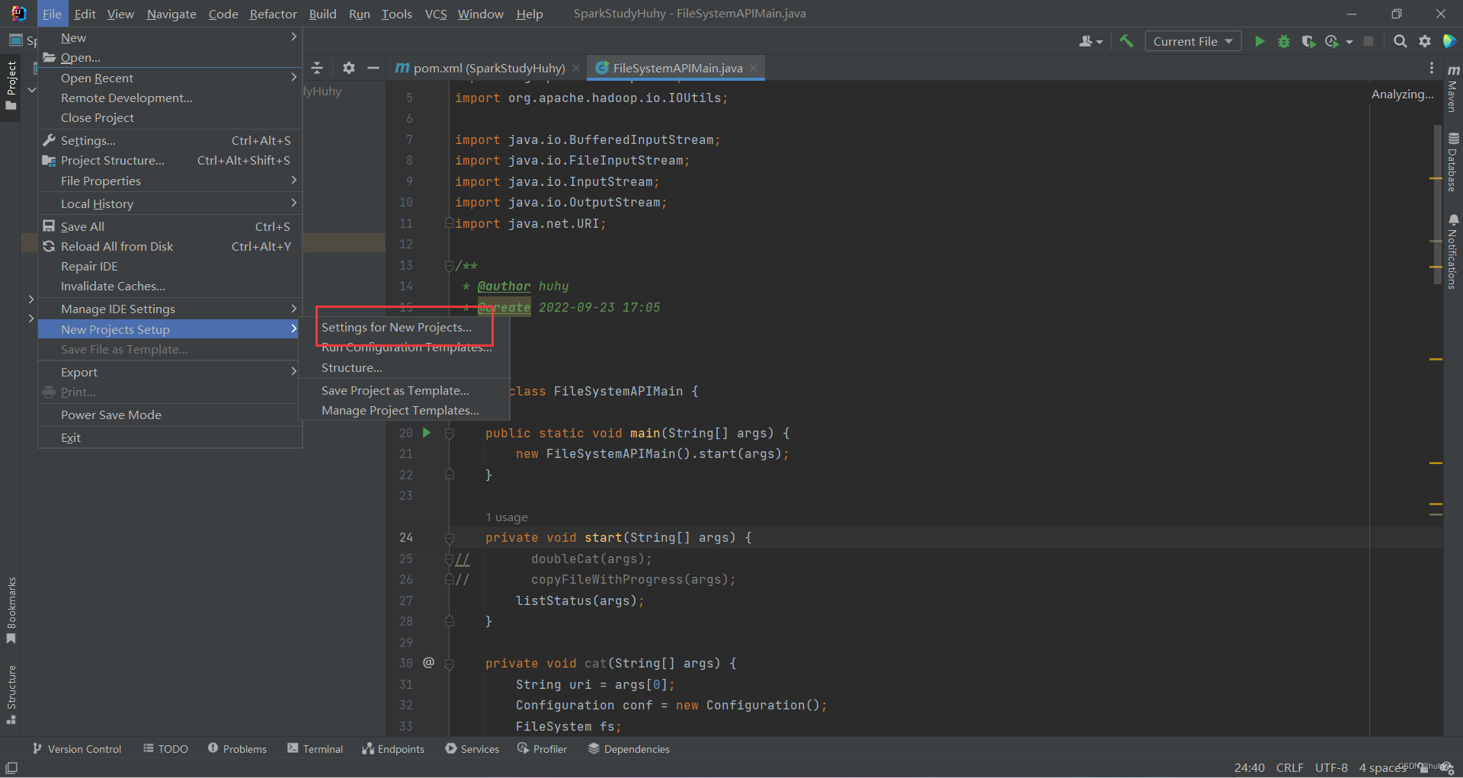Viewport: 1463px width, 778px height.
Task: Start debugging with the bug icon
Action: tap(1284, 41)
